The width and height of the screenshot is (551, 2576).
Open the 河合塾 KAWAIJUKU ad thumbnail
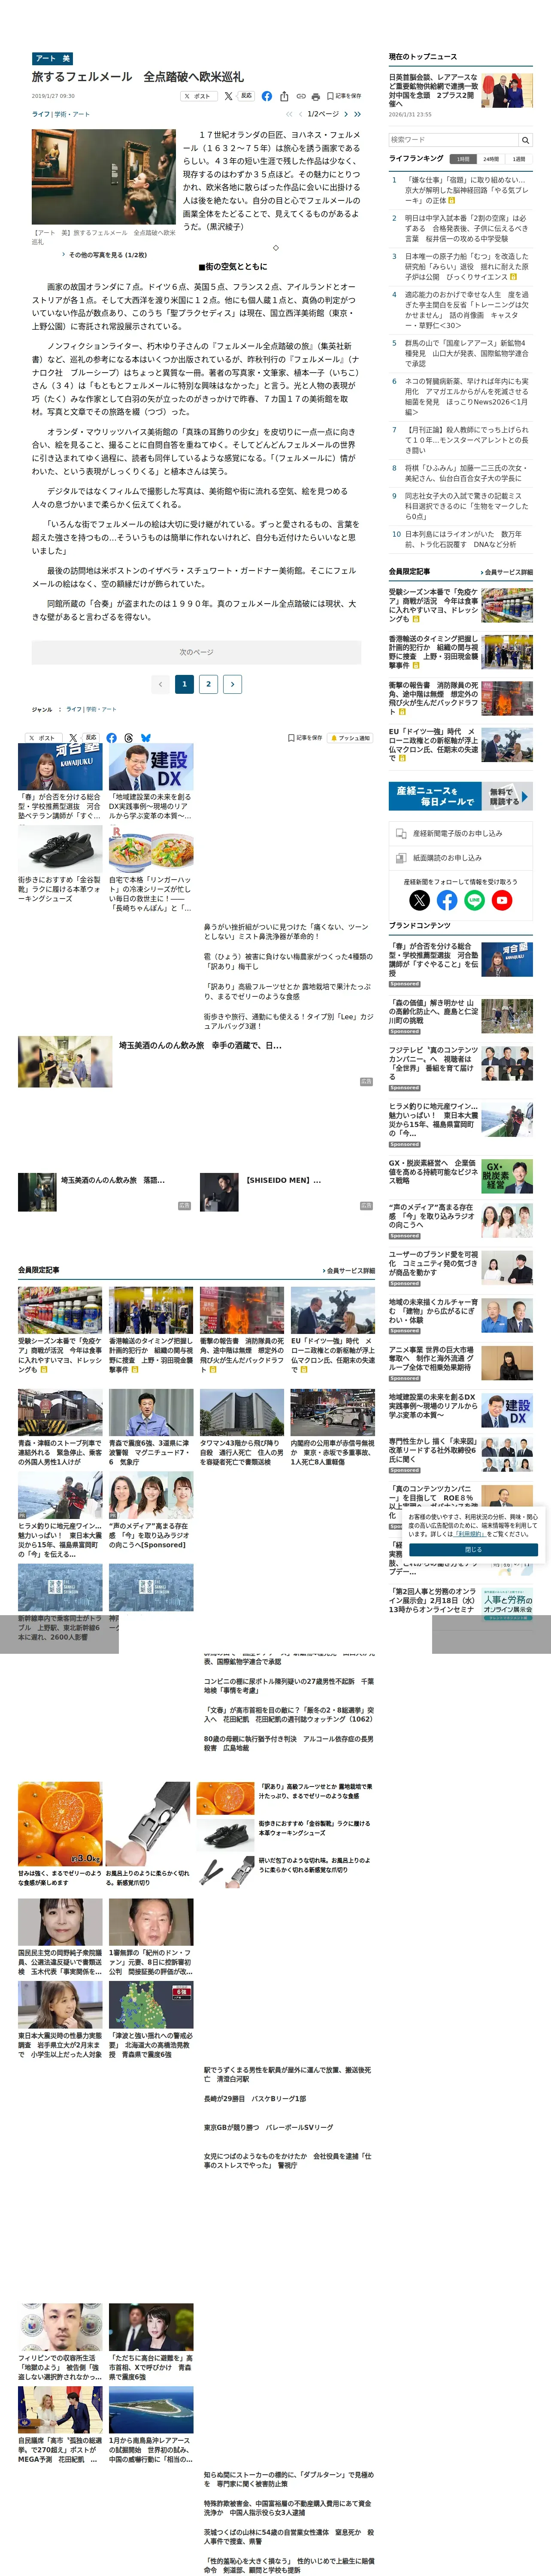60,767
